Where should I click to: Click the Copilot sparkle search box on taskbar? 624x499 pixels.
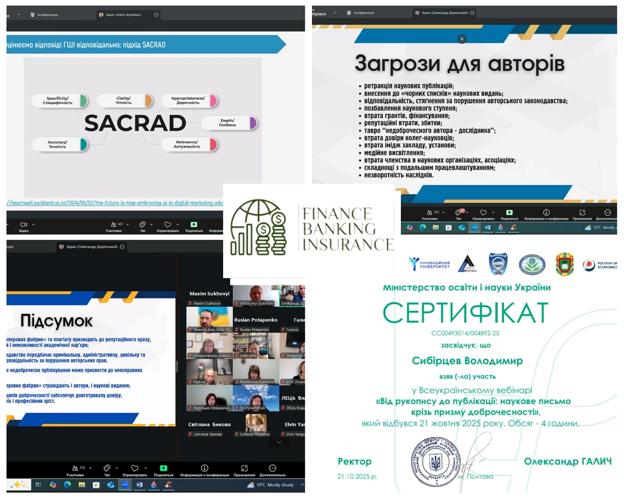[x=19, y=485]
